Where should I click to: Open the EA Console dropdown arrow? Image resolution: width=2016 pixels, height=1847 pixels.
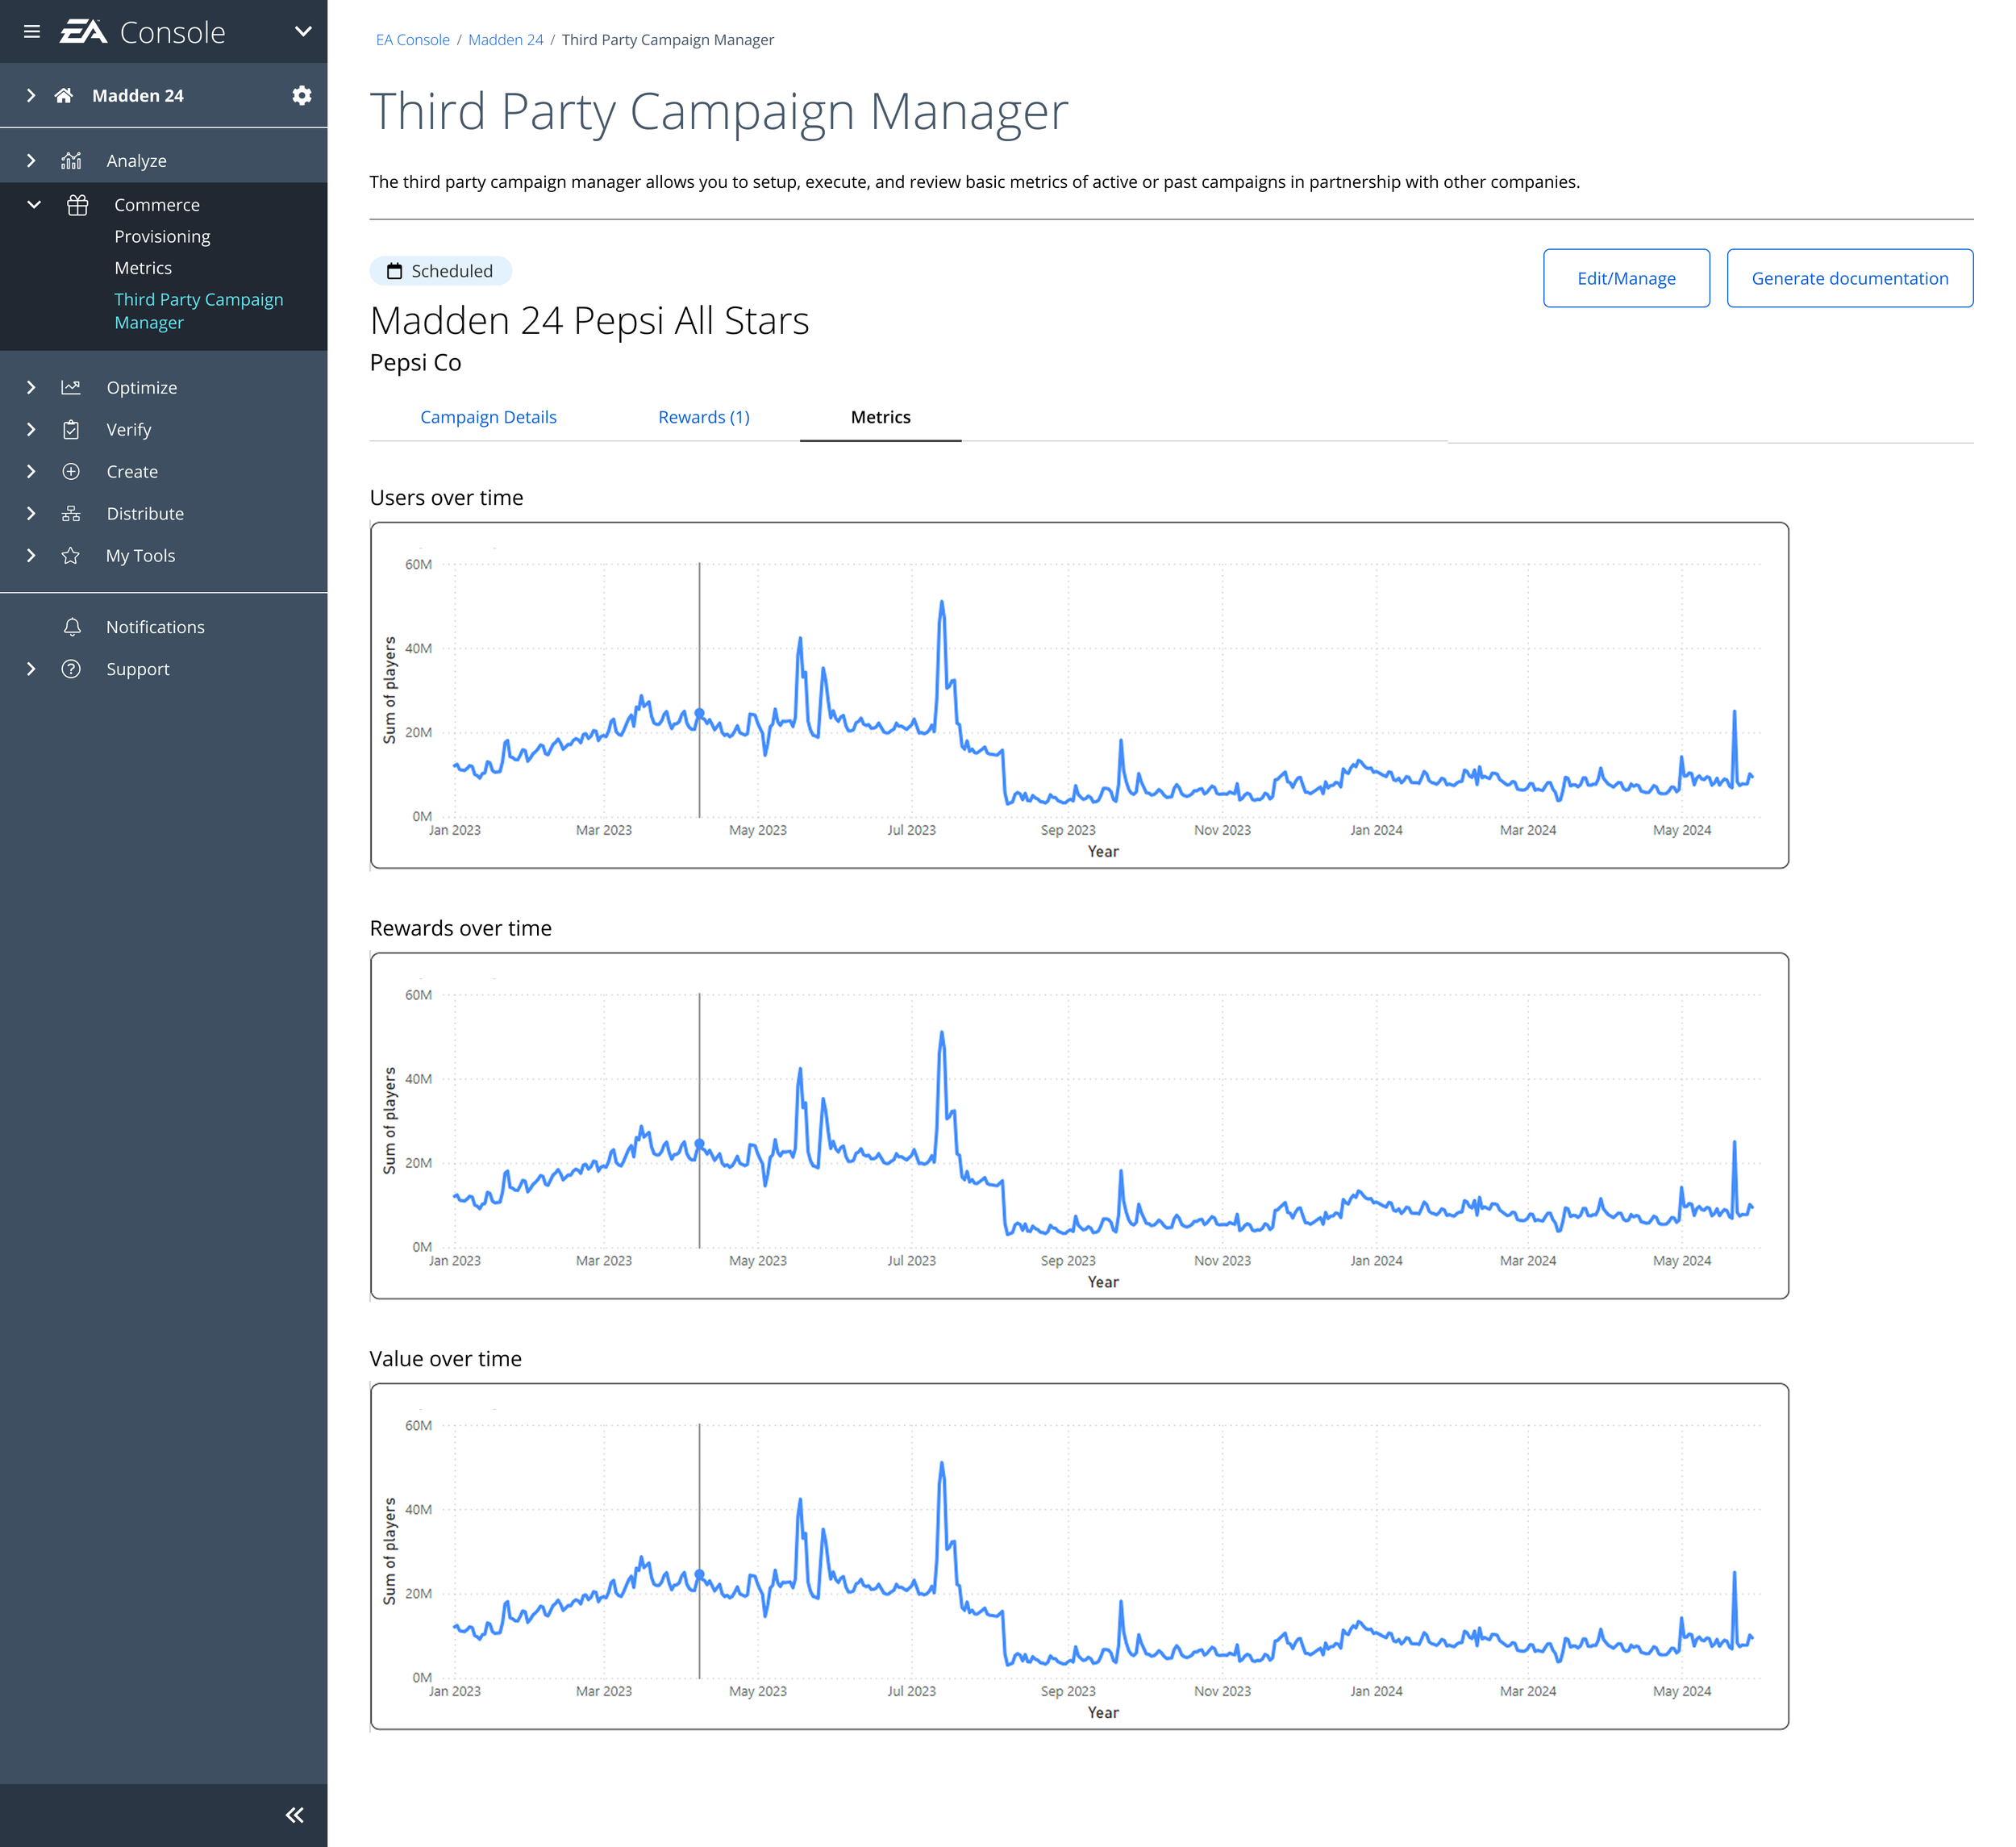[303, 32]
